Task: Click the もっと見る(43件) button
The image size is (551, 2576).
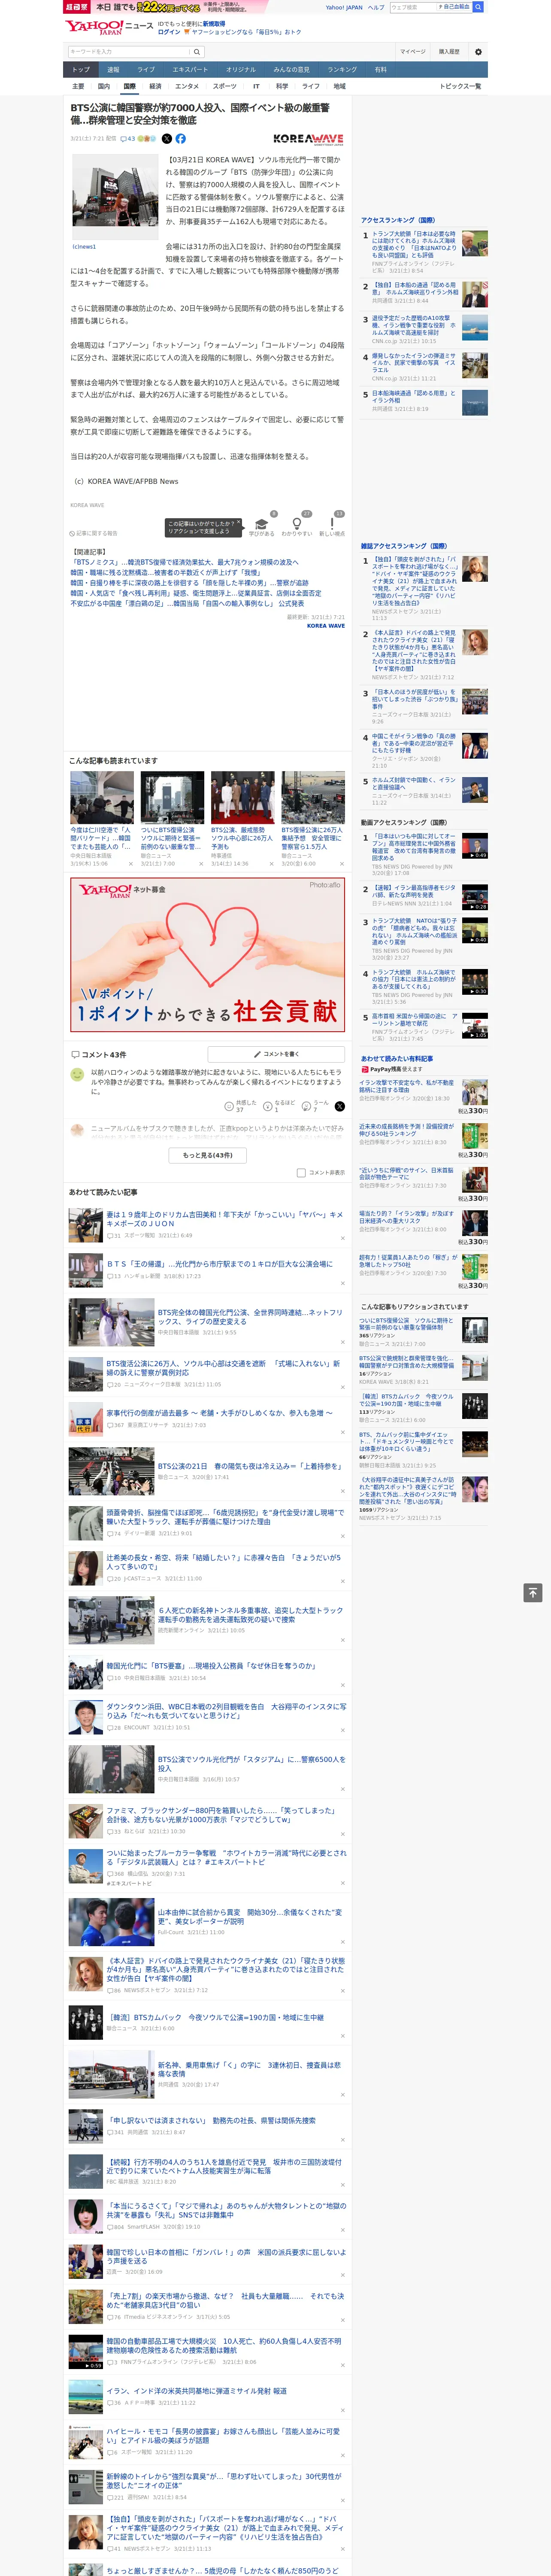Action: pyautogui.click(x=208, y=1155)
